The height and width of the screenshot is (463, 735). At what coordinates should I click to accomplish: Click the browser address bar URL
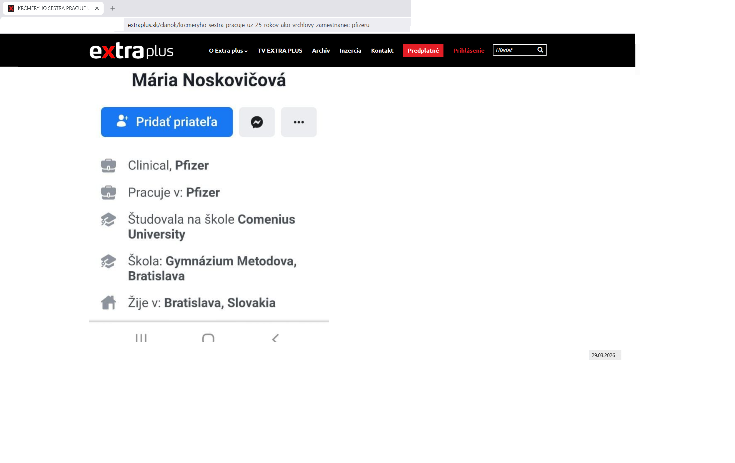249,25
